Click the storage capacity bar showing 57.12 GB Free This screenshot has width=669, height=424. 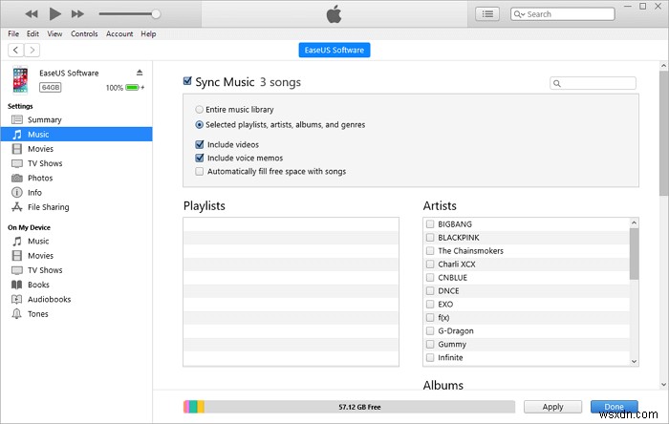point(349,407)
